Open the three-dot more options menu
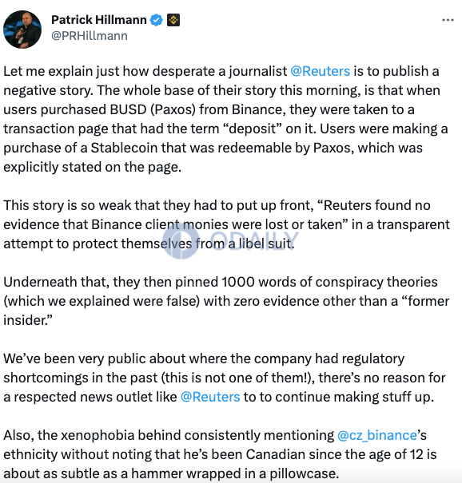The height and width of the screenshot is (483, 462). point(448,20)
